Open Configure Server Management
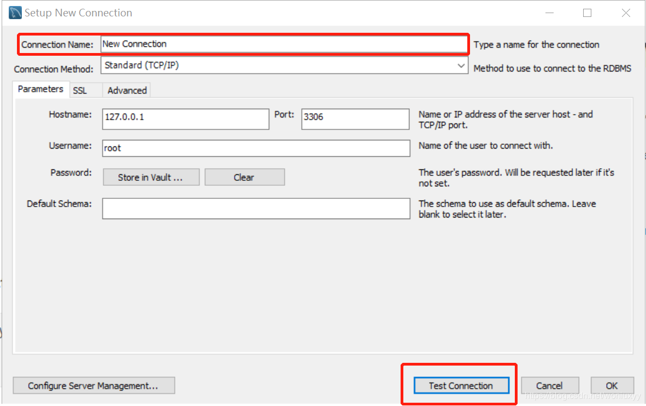646x406 pixels. 93,386
